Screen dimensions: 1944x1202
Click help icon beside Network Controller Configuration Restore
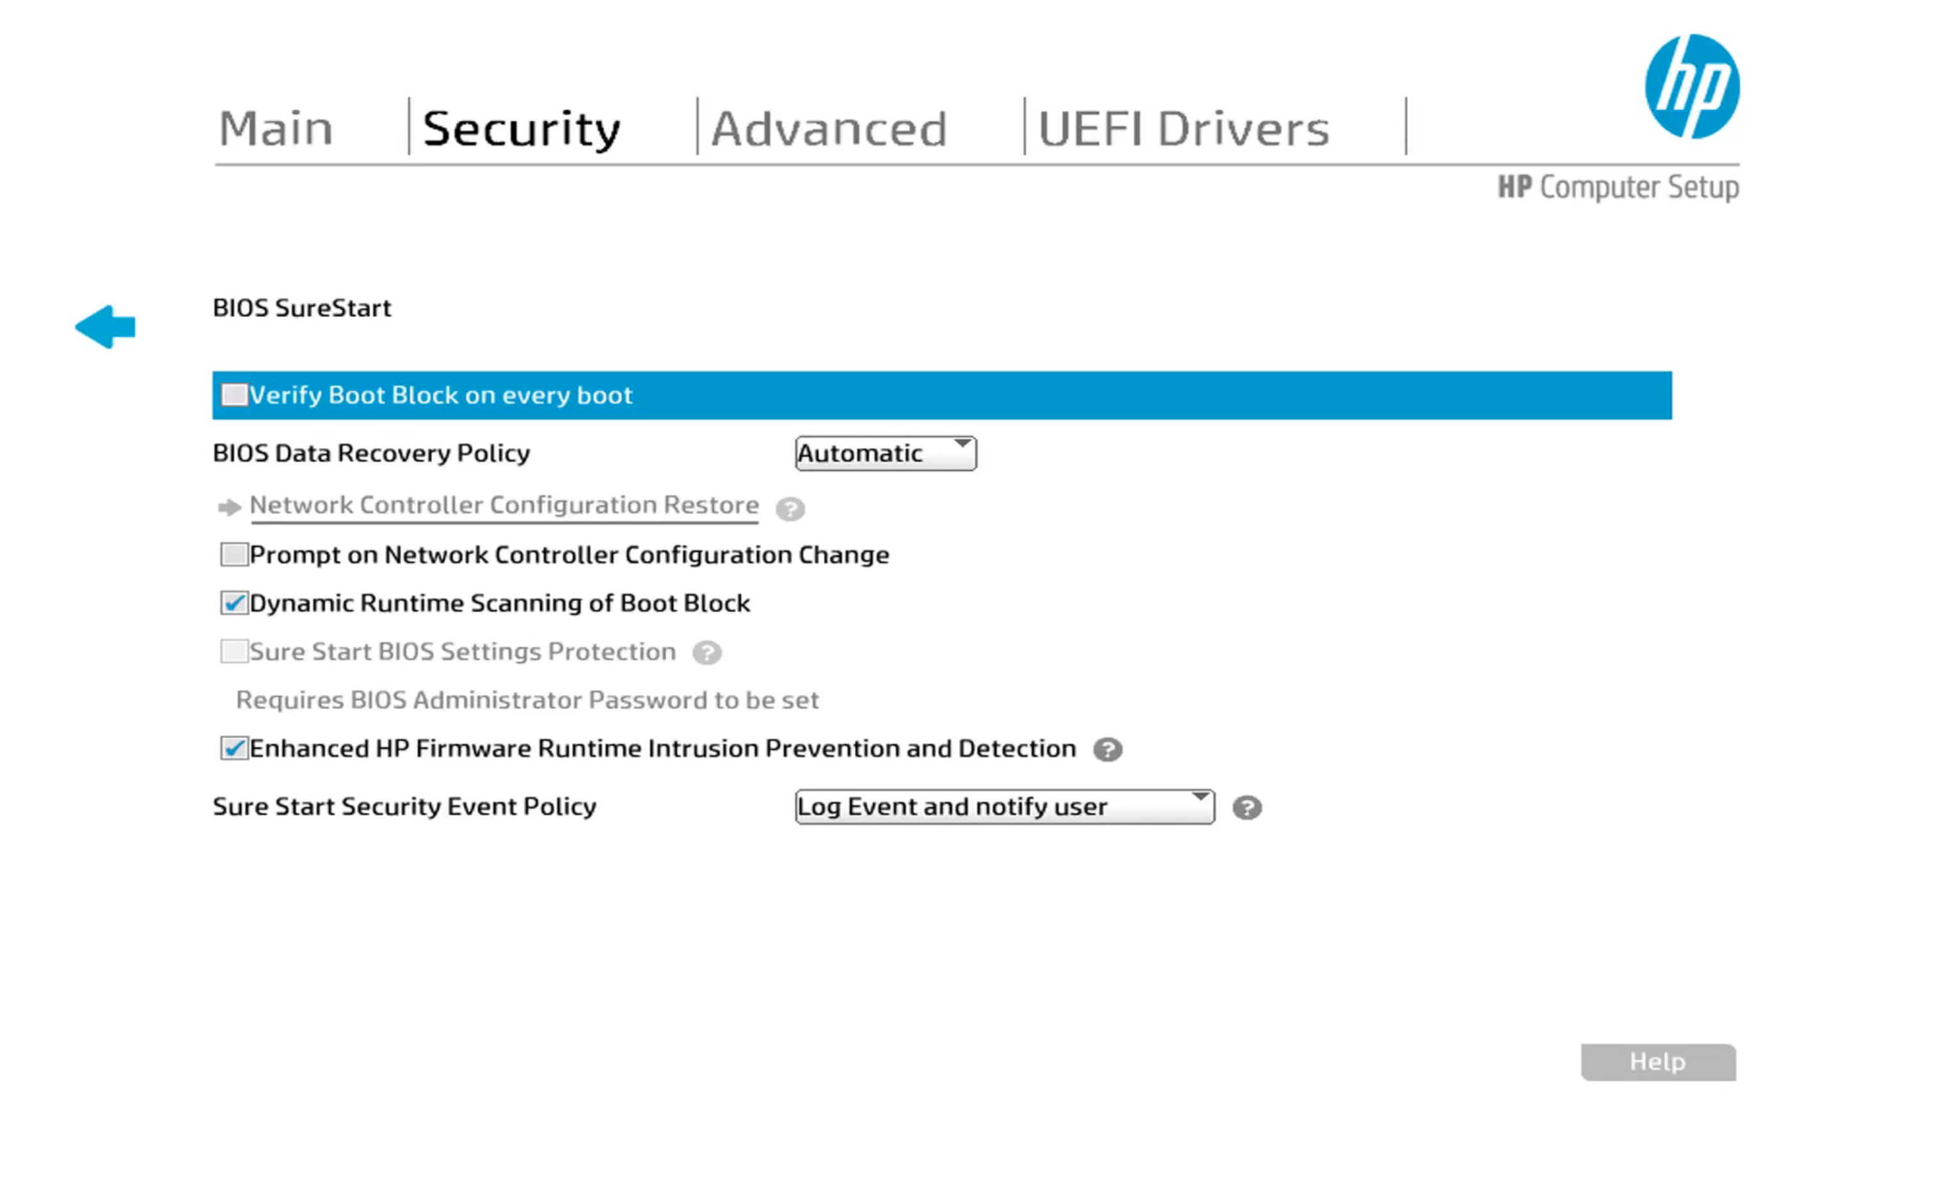click(789, 509)
